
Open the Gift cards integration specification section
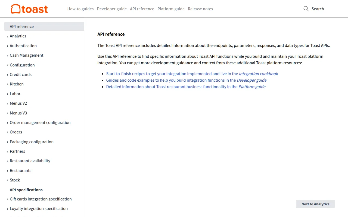coord(41,199)
